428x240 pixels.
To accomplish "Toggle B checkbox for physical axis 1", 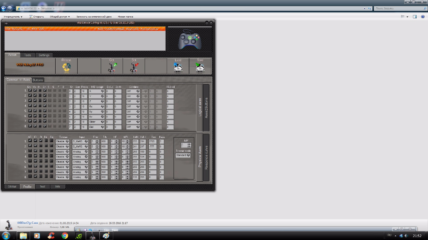I will [41, 141].
